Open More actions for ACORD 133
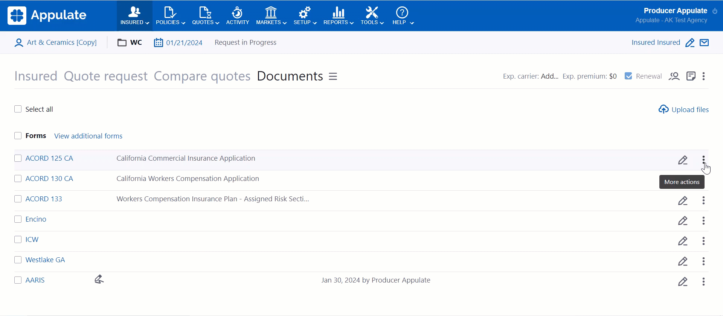 703,201
